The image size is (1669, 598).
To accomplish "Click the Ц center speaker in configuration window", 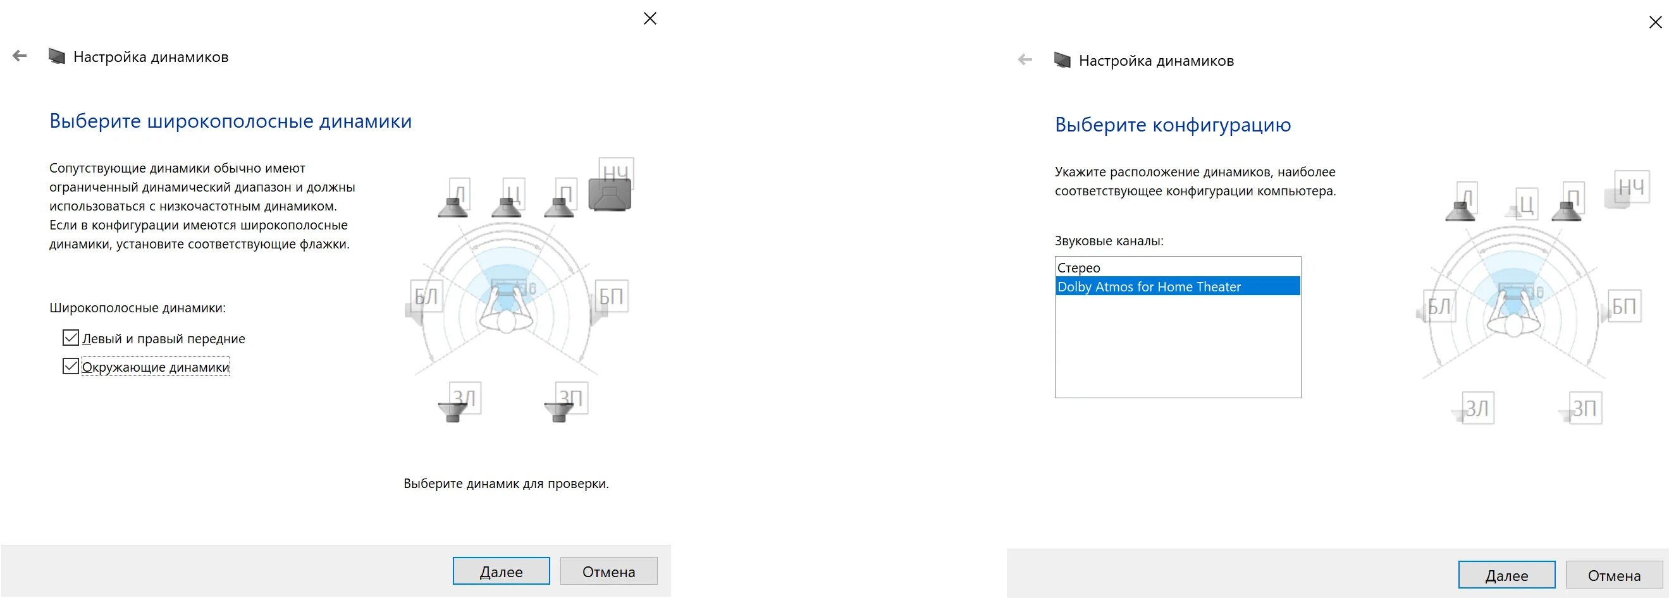I will click(x=1522, y=204).
